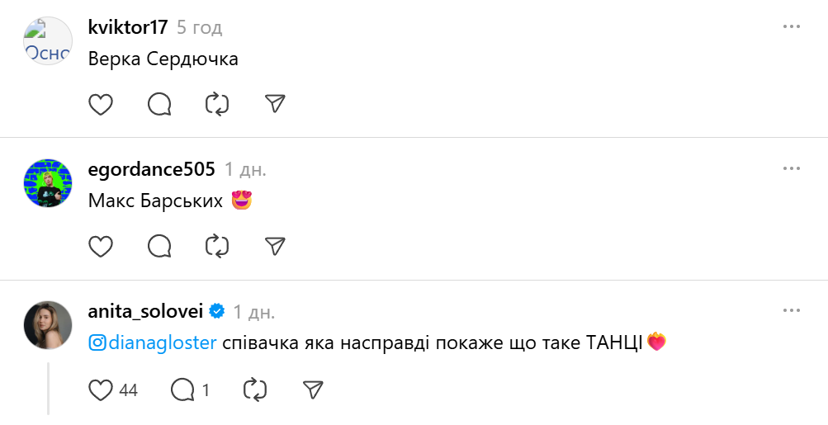828x425 pixels.
Task: Click egordance505's profile avatar
Action: coord(48,183)
